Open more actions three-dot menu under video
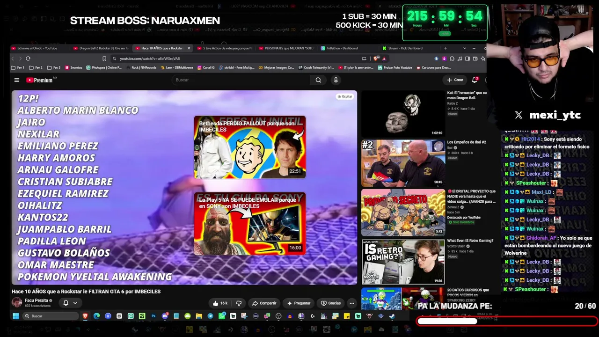Image resolution: width=599 pixels, height=337 pixels. (x=352, y=303)
